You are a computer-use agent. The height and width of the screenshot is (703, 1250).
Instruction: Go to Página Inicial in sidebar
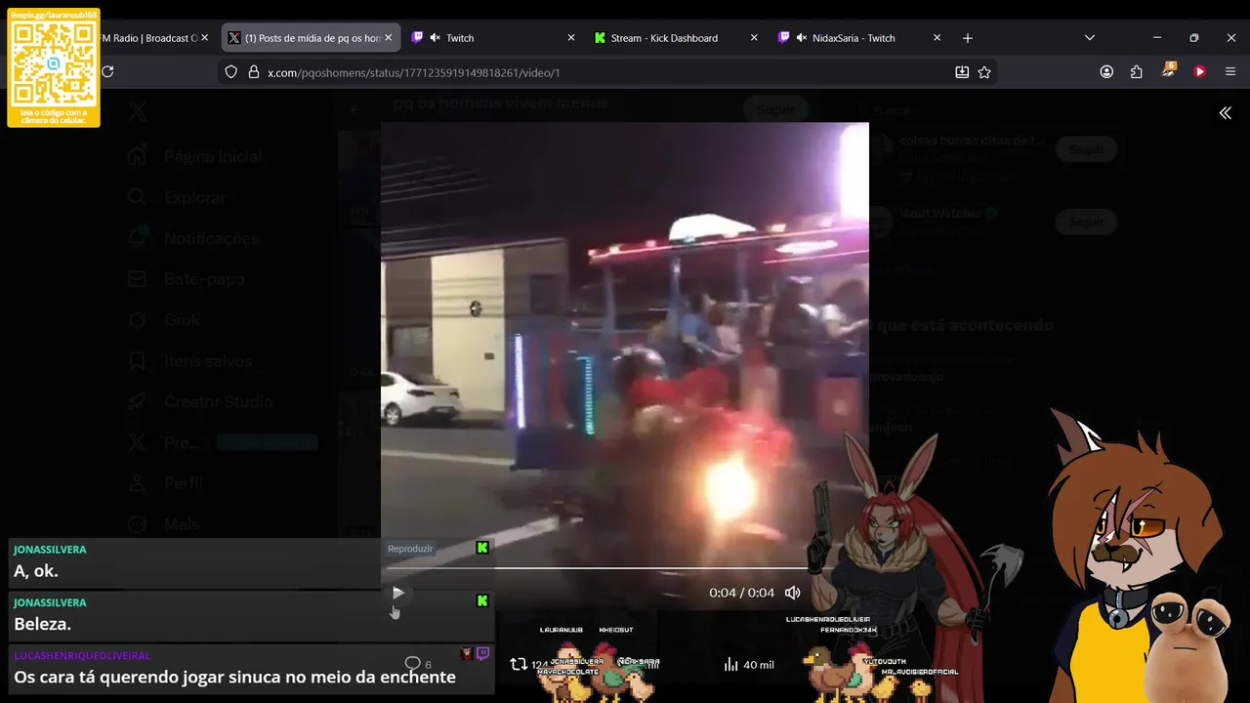pos(195,156)
